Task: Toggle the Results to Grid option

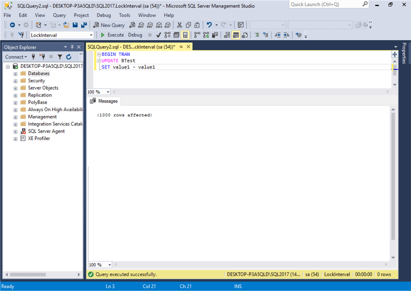Action: point(236,35)
